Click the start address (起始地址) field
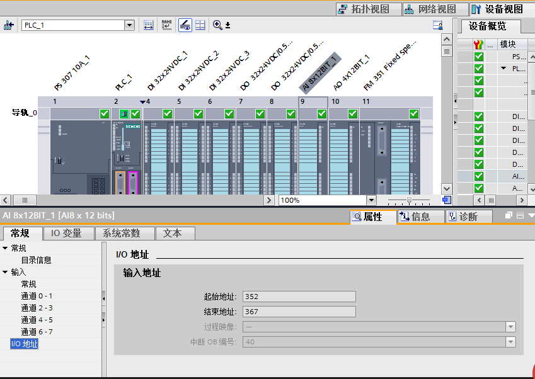This screenshot has width=535, height=379. (299, 297)
